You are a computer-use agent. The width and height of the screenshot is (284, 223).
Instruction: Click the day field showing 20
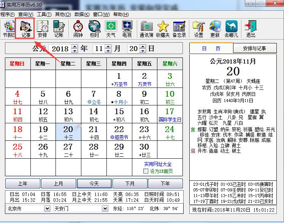pyautogui.click(x=134, y=49)
